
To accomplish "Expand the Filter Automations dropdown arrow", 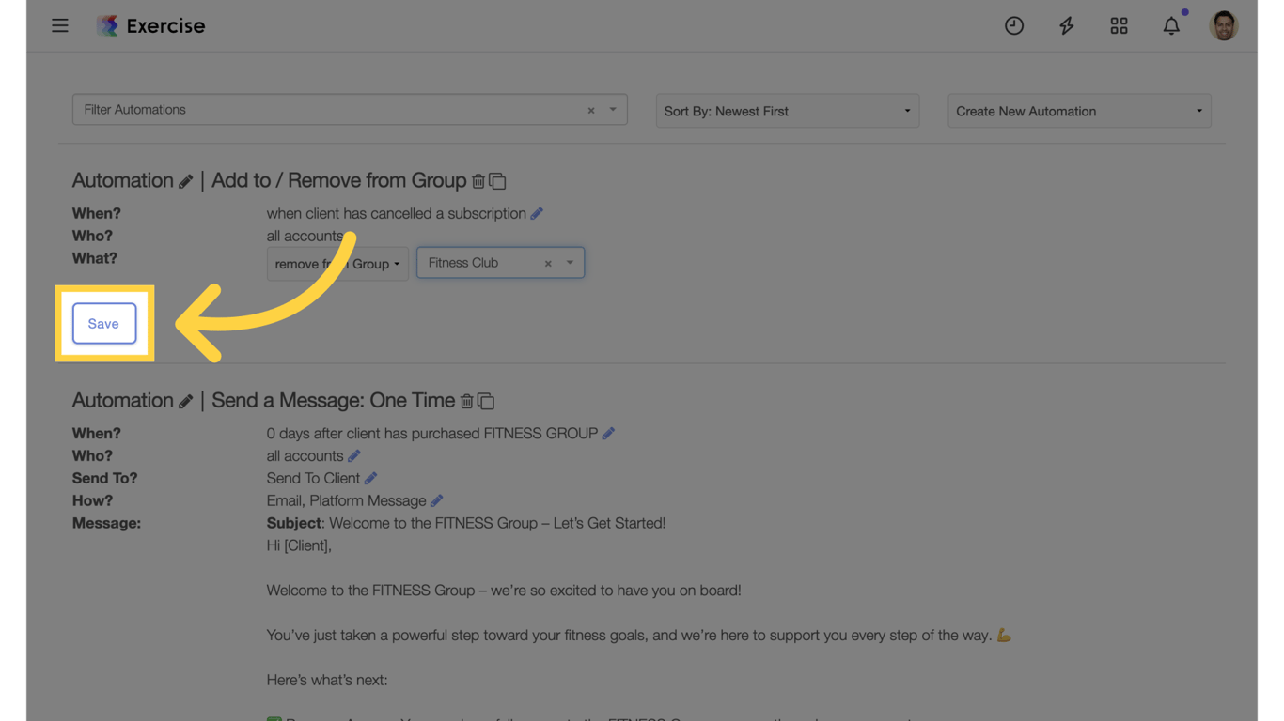I will [613, 110].
